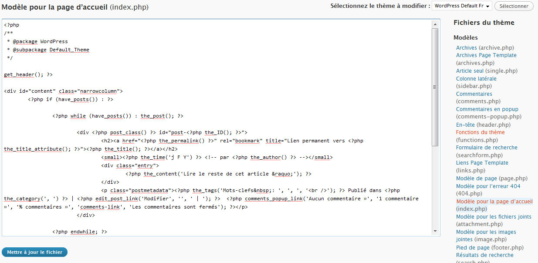Click the code editor scrollbar up arrow

click(435, 24)
